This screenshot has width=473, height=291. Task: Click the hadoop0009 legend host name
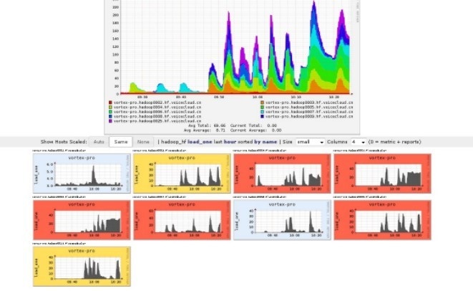click(x=309, y=116)
